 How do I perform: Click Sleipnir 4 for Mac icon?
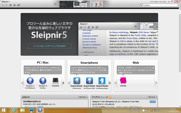43,81
